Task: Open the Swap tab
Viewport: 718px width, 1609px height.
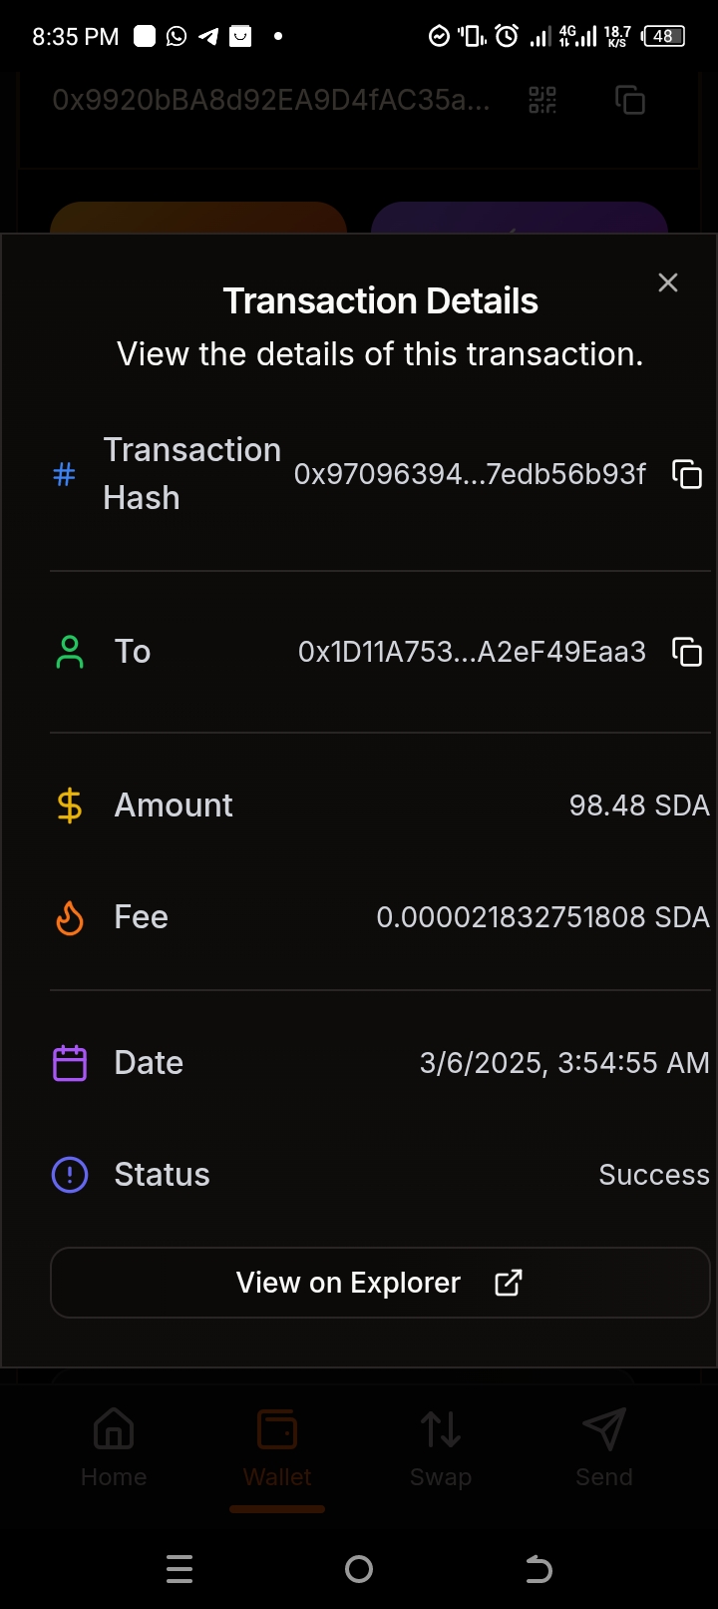Action: point(441,1445)
